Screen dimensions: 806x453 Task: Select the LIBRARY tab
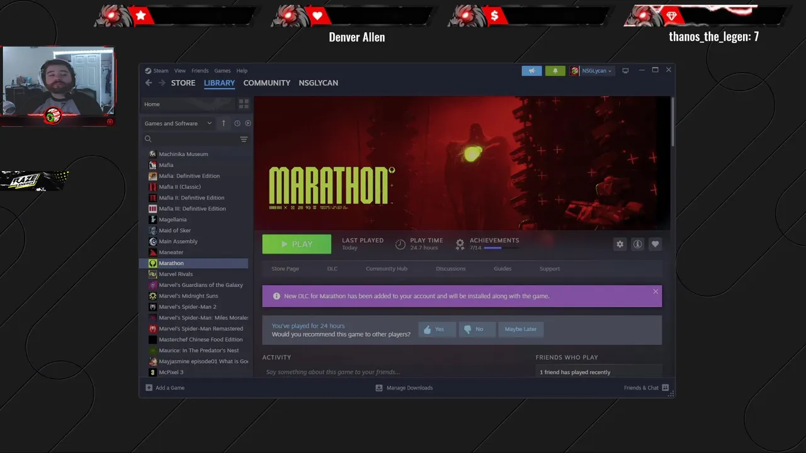219,83
